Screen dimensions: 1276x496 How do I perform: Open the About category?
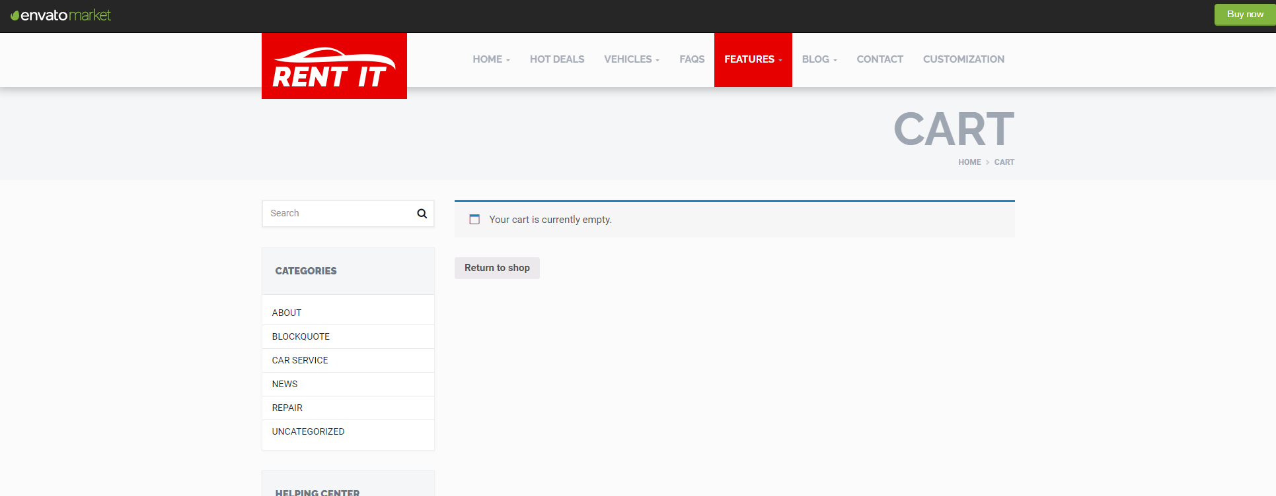[x=287, y=313]
